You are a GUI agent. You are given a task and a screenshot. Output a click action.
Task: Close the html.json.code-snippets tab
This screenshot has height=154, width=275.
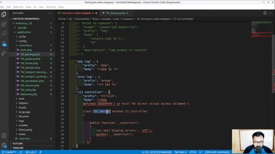point(96,13)
